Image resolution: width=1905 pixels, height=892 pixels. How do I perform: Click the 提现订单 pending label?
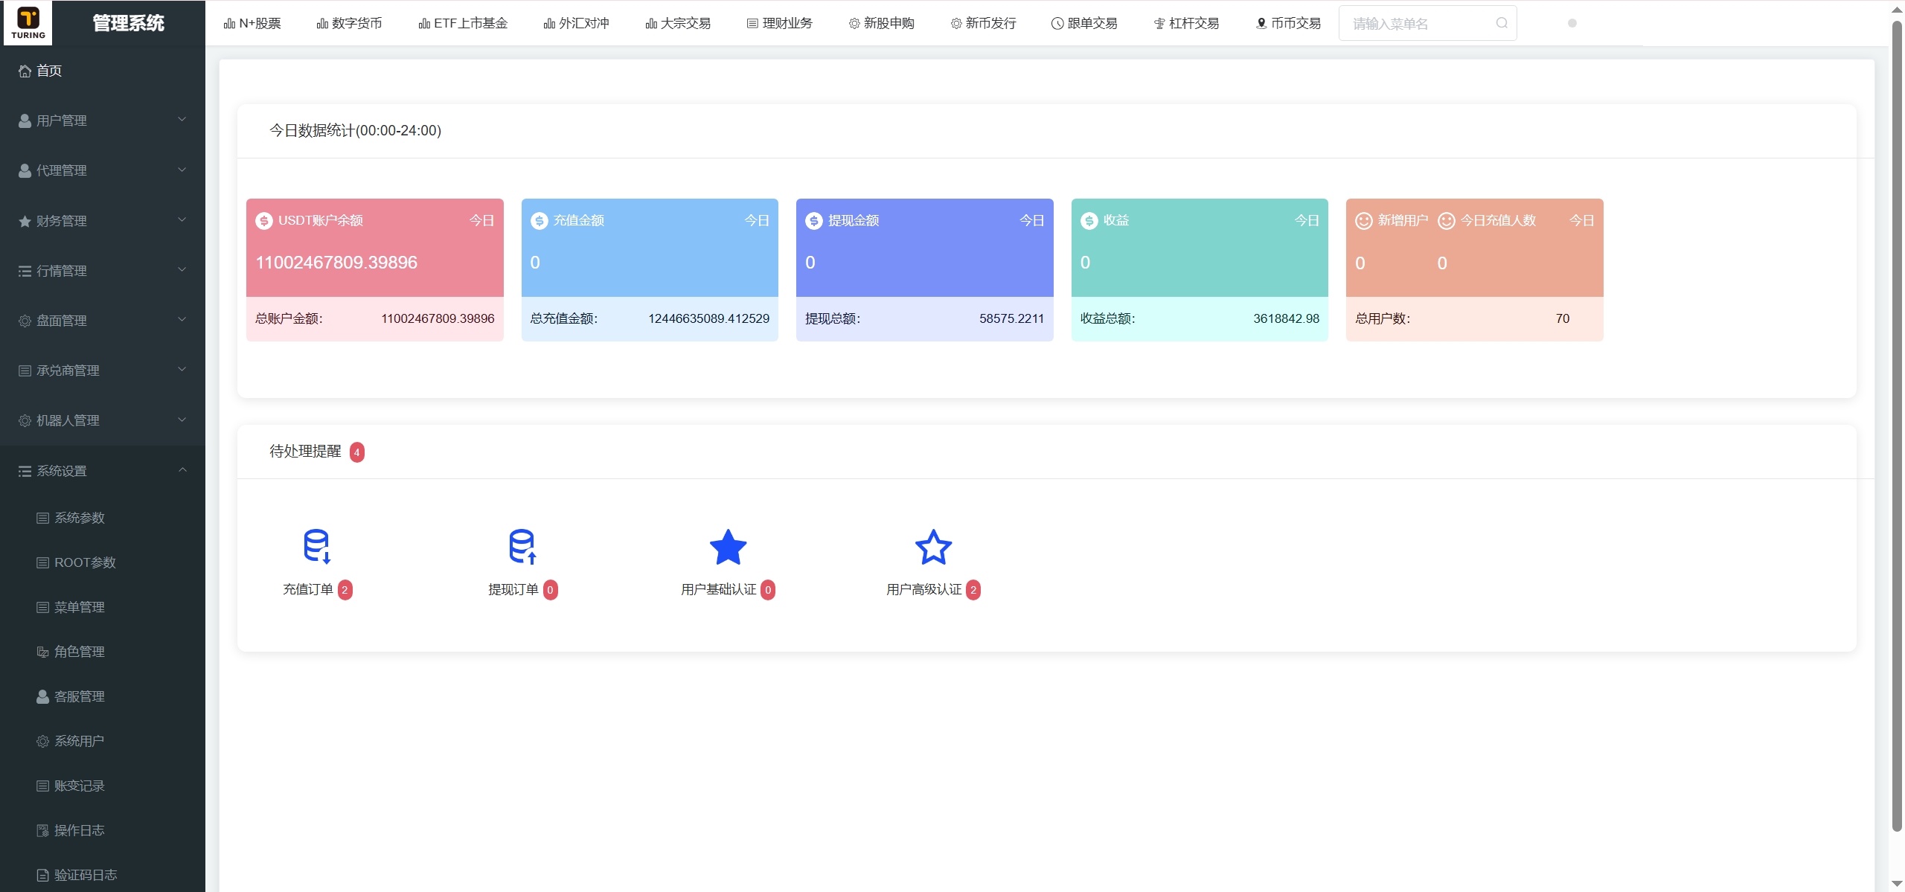(513, 590)
